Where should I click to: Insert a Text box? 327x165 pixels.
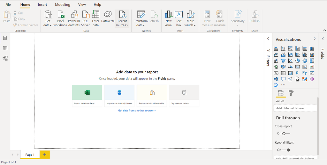click(x=179, y=18)
